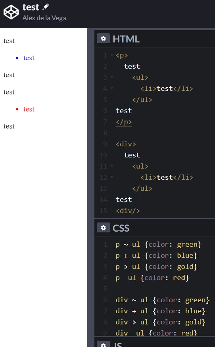Click CSS rule 'p + ul' blue
The image size is (215, 347).
coord(156,256)
